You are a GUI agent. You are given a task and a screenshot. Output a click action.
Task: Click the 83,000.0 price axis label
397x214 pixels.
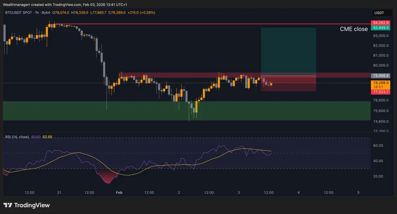point(381,36)
